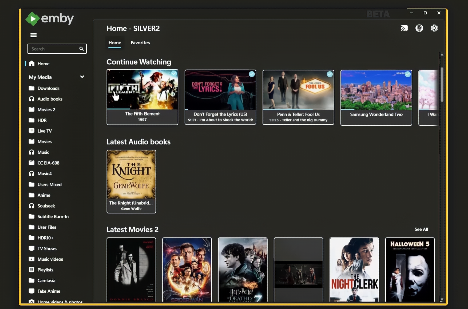Image resolution: width=468 pixels, height=309 pixels.
Task: Click See All for Latest Movies 2
Action: (x=421, y=229)
